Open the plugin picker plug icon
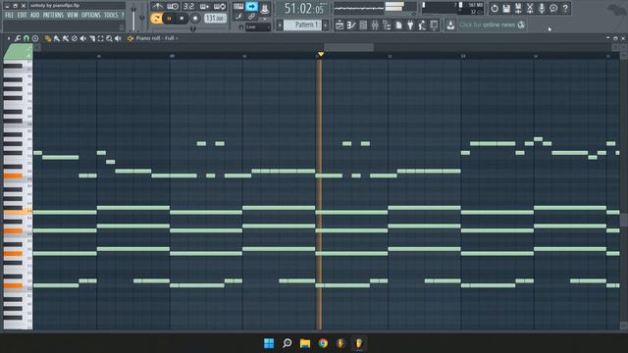The image size is (628, 353). pos(410,25)
